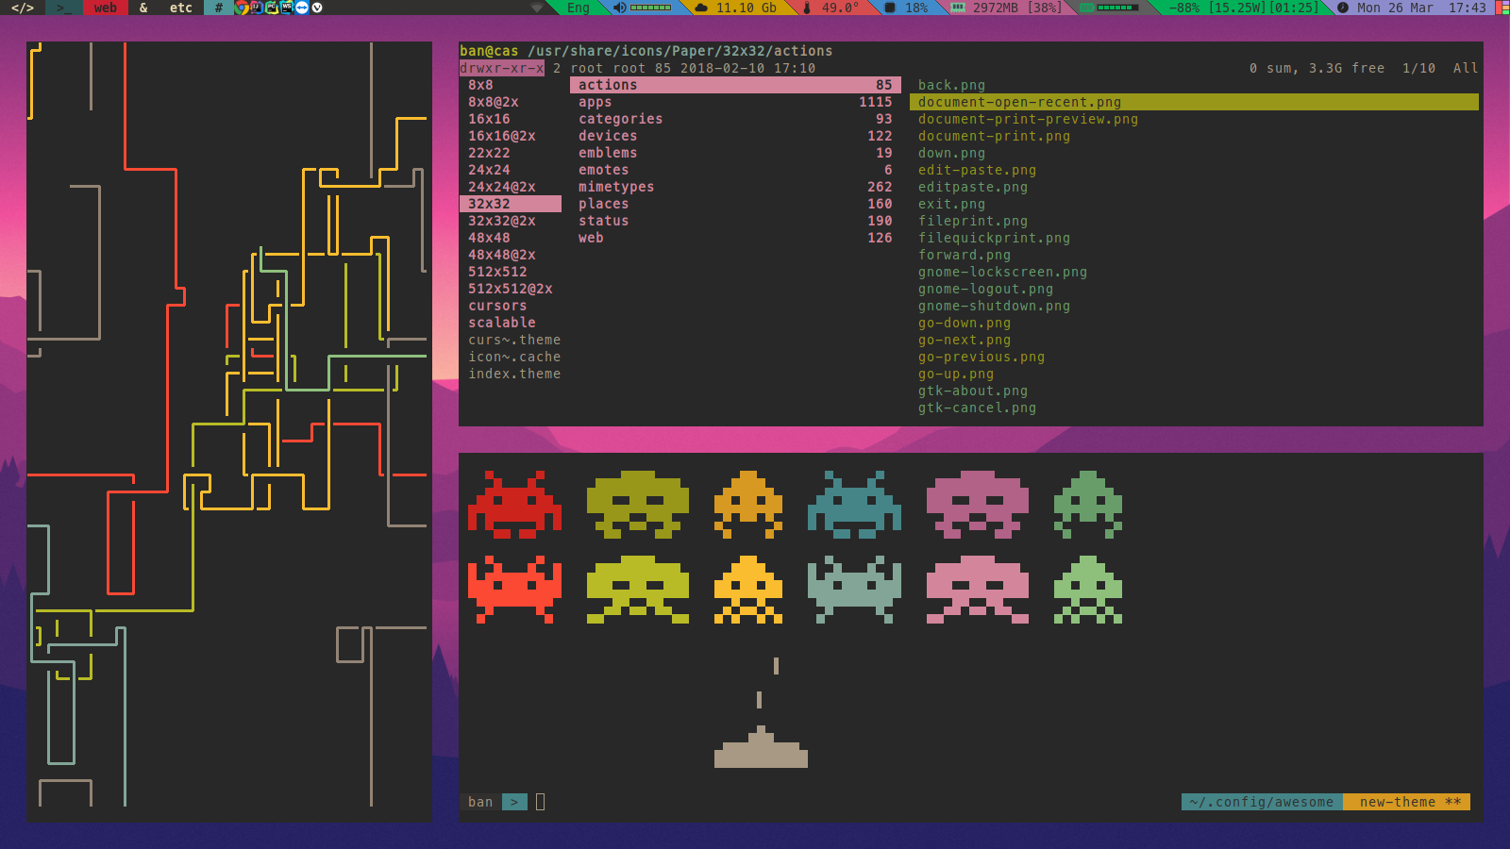Click the new-theme git branch segment
Viewport: 1510px width, 849px height.
pos(1406,802)
